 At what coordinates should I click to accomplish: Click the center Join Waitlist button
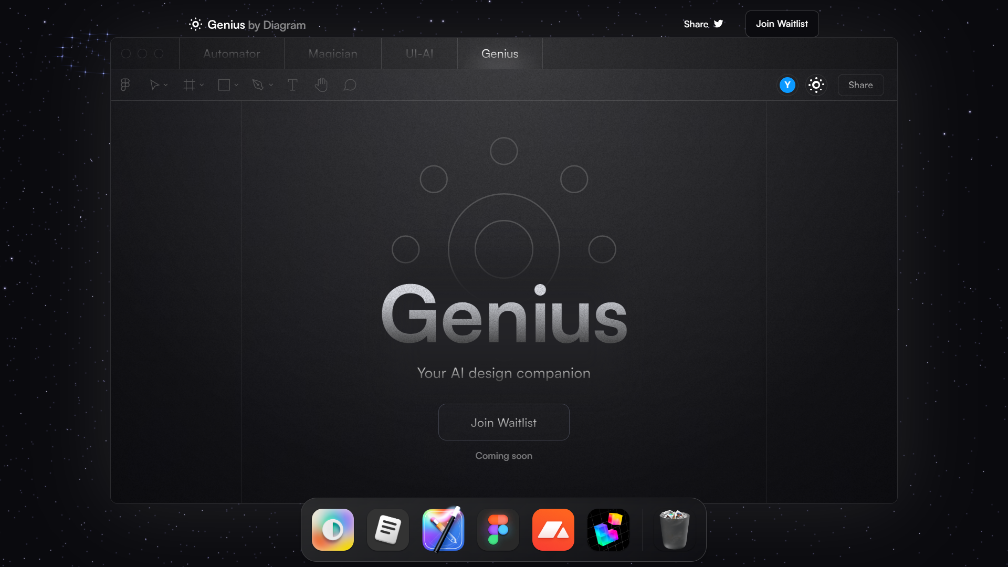pos(504,422)
